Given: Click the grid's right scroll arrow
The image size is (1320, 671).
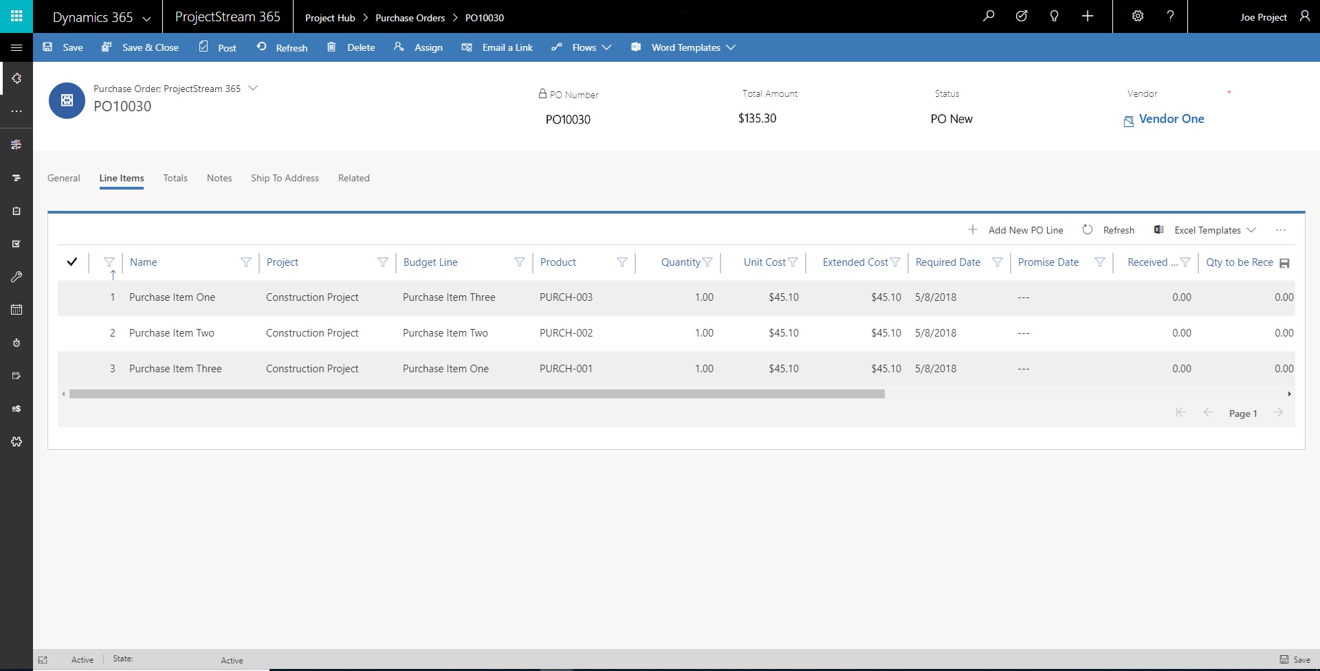Looking at the screenshot, I should [x=1289, y=394].
